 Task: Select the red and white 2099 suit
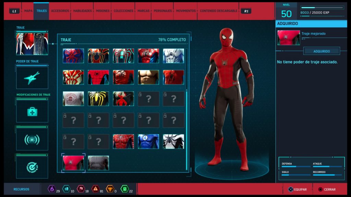click(73, 77)
